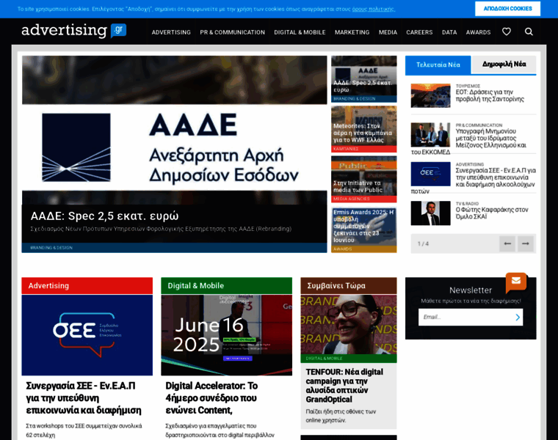
Task: Open the MARKETING menu item
Action: (x=352, y=32)
